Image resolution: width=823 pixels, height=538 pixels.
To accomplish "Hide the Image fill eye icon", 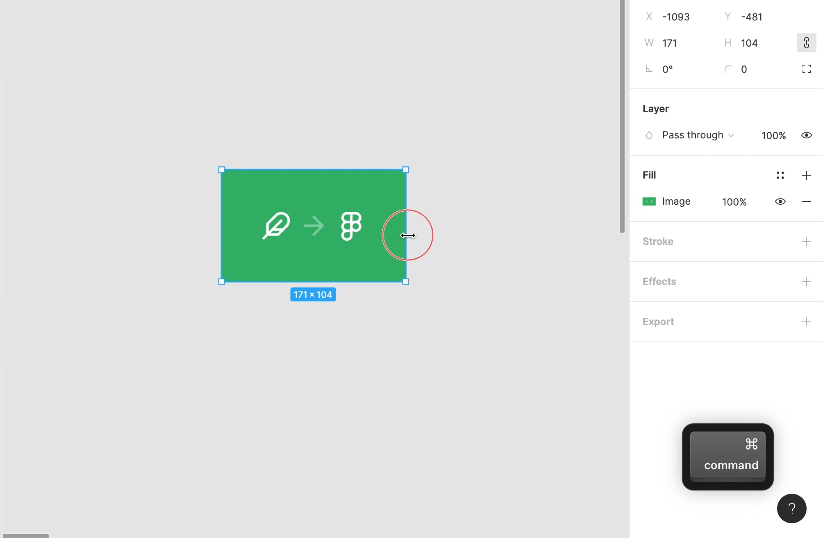I will (x=780, y=201).
